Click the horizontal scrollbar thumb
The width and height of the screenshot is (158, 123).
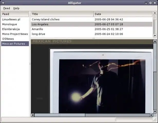click(60, 115)
